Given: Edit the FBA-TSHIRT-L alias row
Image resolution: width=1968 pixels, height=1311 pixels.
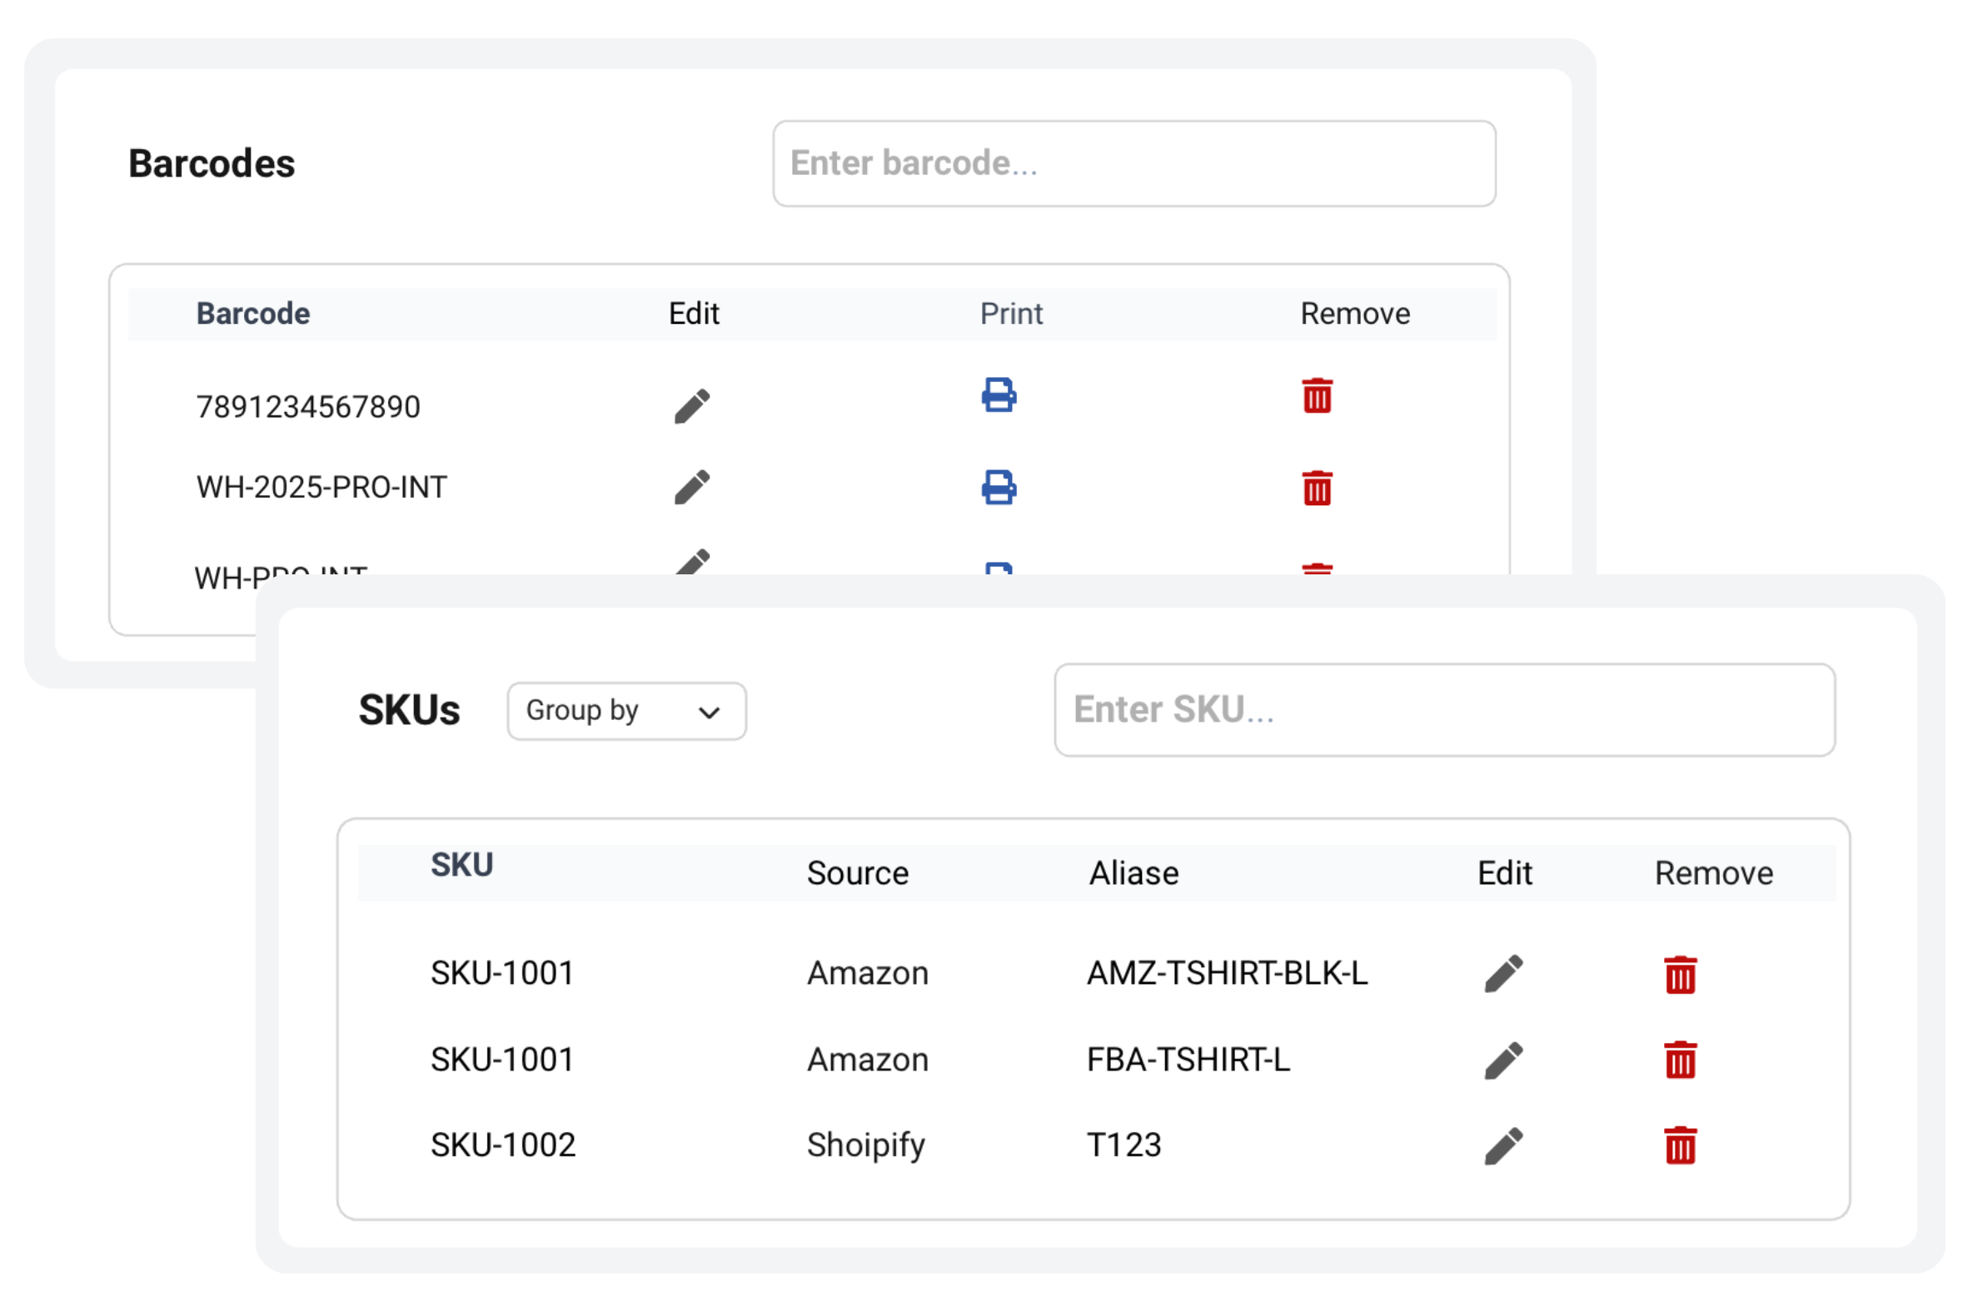Looking at the screenshot, I should [1503, 1061].
